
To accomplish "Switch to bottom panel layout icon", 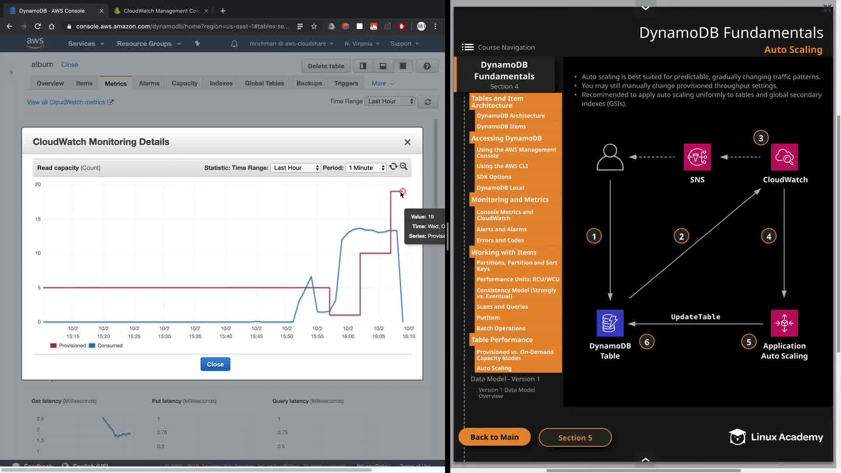I will [383, 66].
